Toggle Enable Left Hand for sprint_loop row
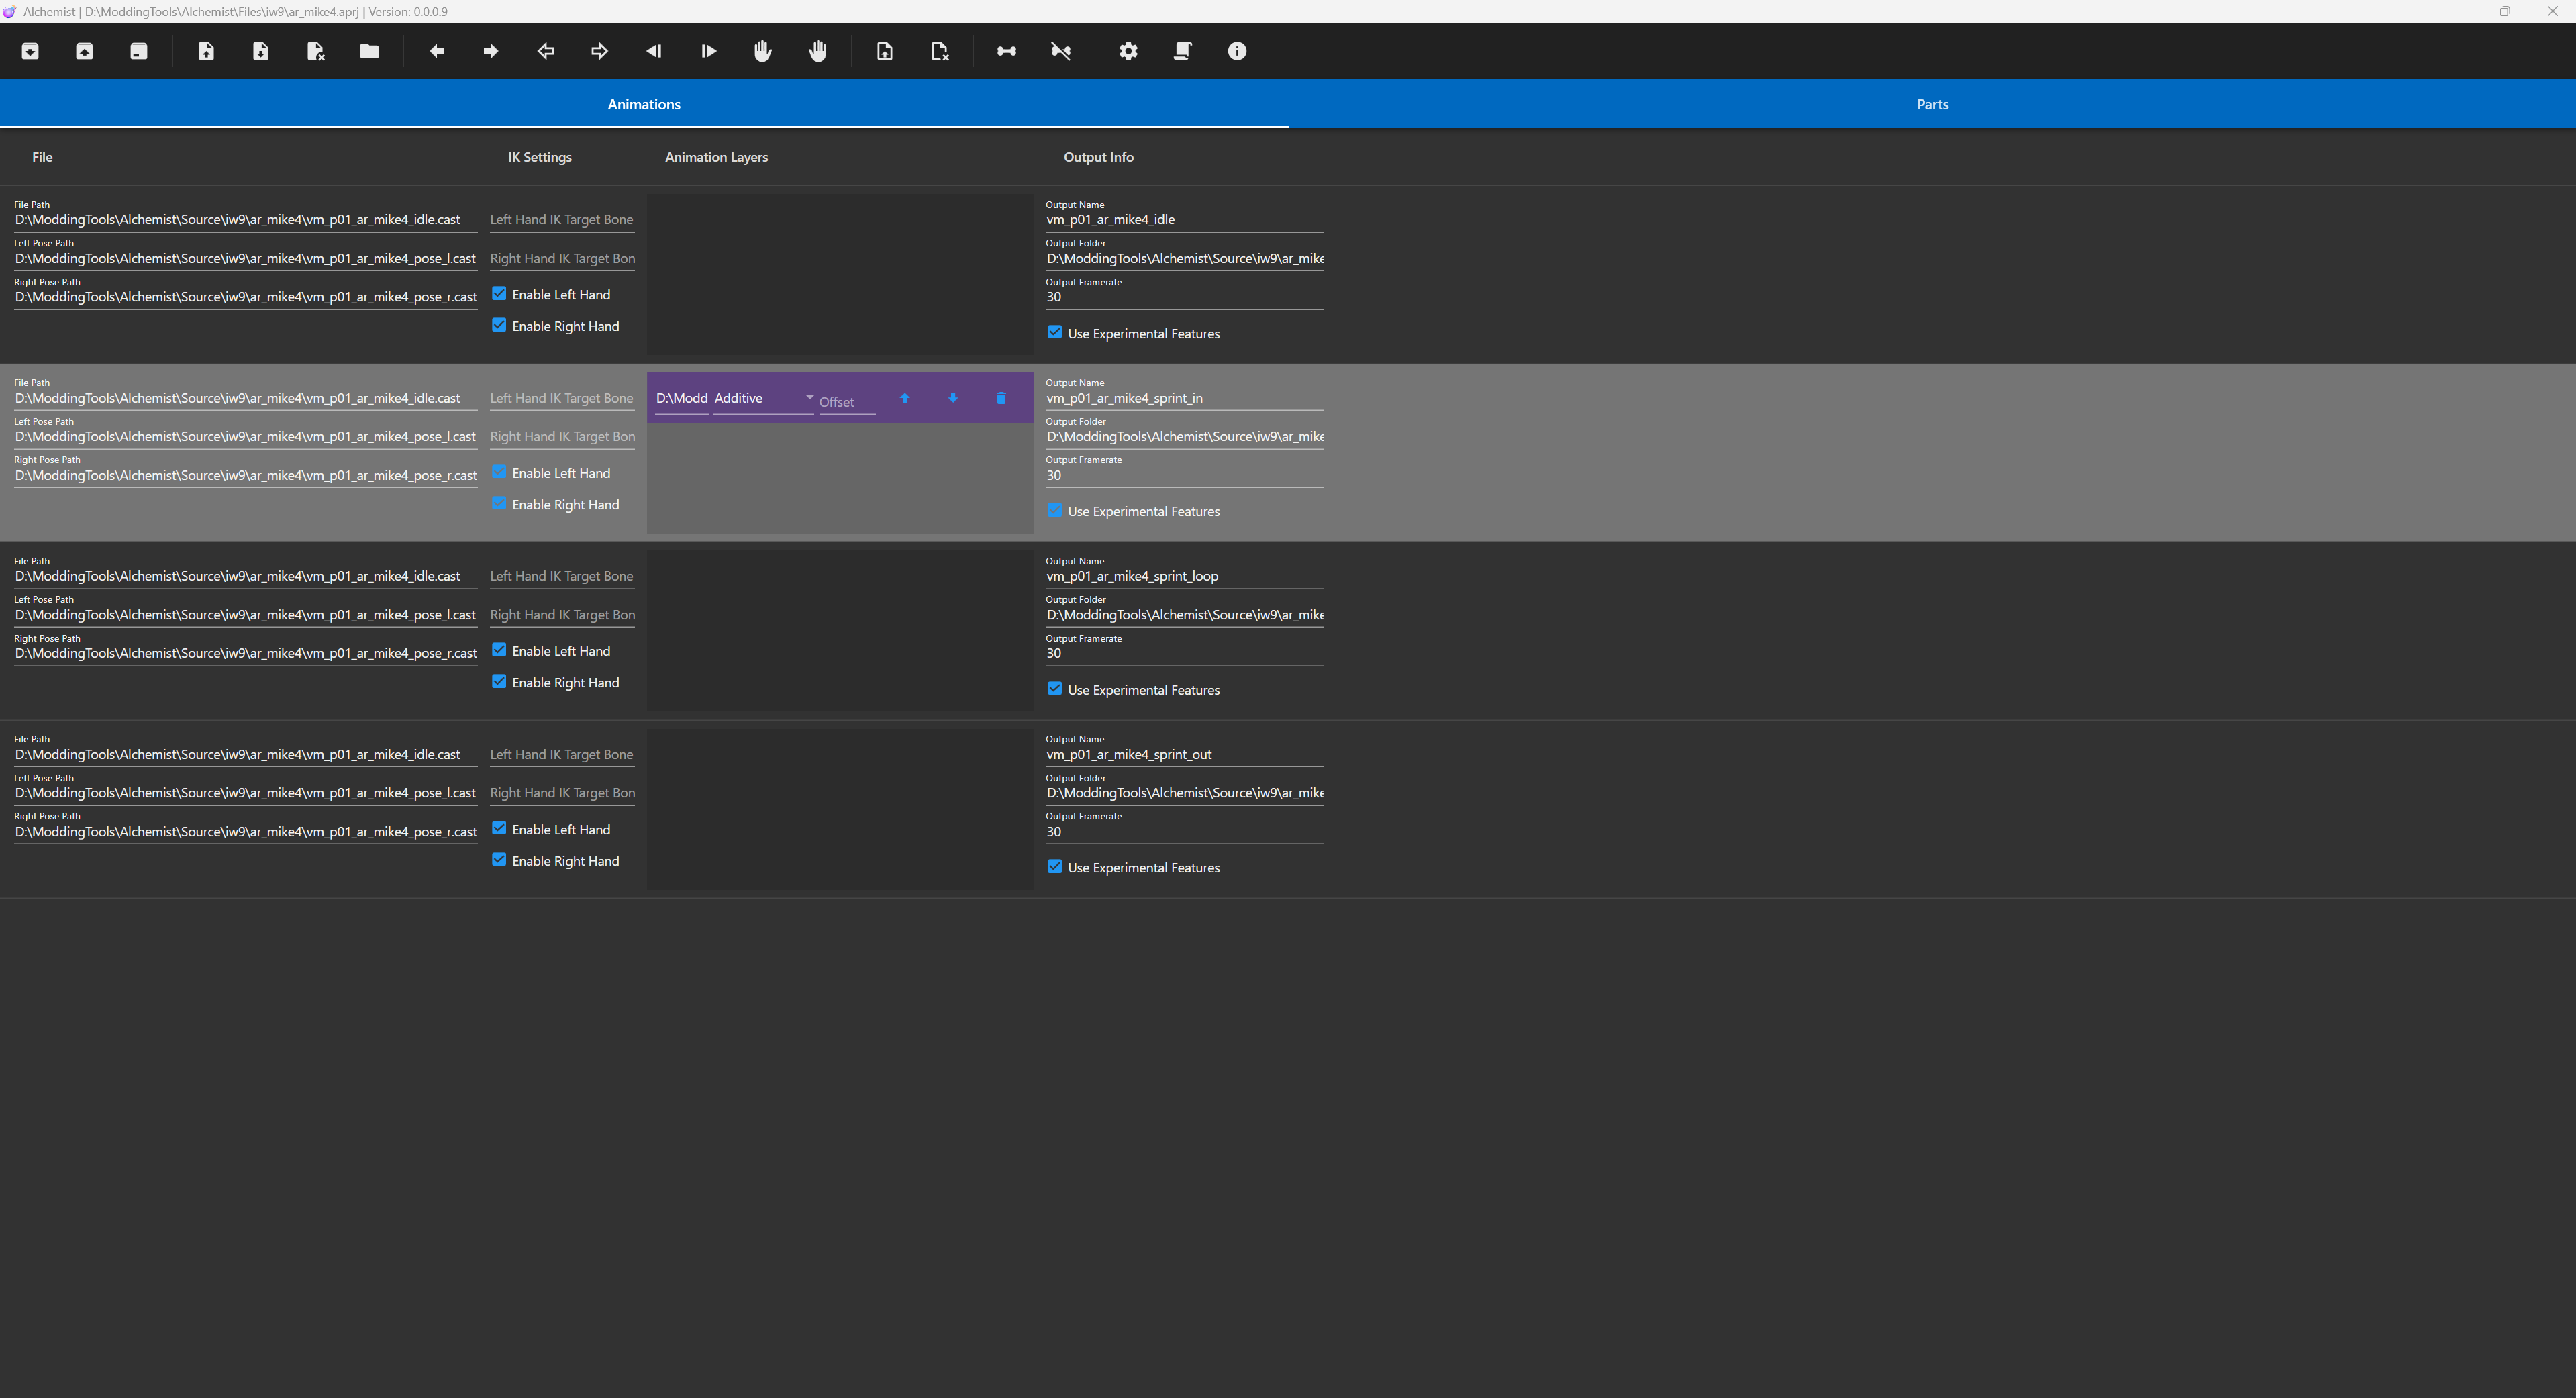Viewport: 2576px width, 1398px height. pyautogui.click(x=499, y=650)
